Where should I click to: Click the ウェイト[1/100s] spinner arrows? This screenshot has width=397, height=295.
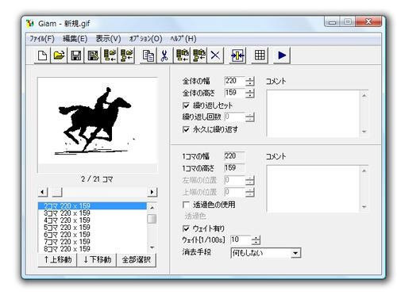click(x=256, y=240)
